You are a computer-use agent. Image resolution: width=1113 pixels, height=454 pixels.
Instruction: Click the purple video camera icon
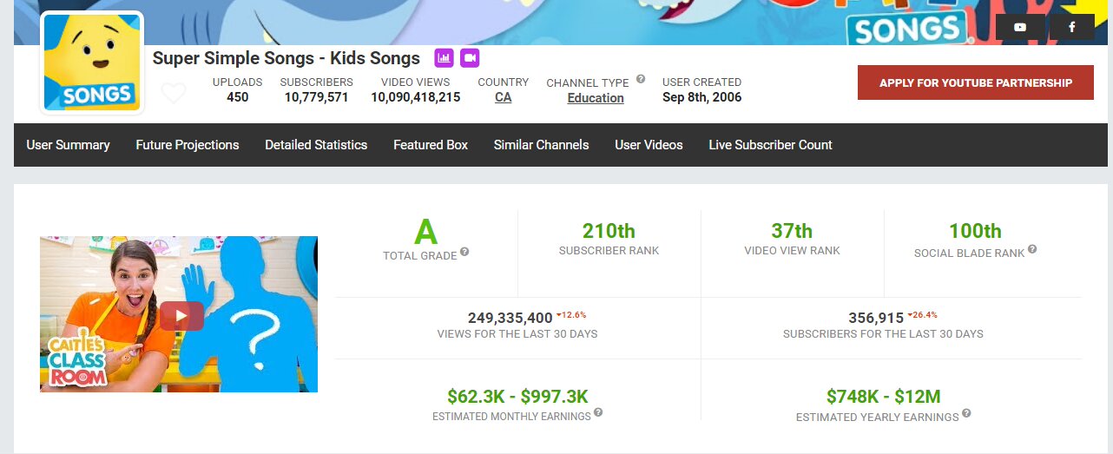click(x=470, y=58)
